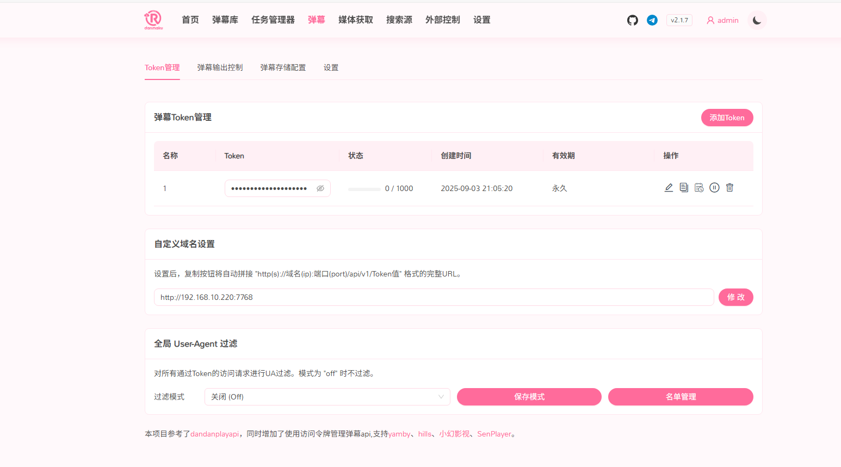The image size is (841, 467).
Task: Open the 过滤模式 filter mode dropdown
Action: click(x=327, y=397)
